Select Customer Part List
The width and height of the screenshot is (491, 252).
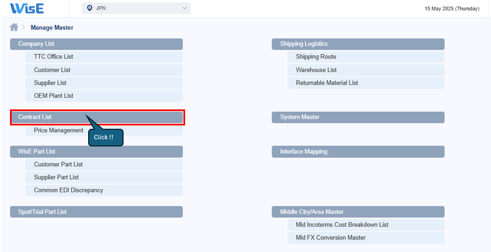coord(58,165)
